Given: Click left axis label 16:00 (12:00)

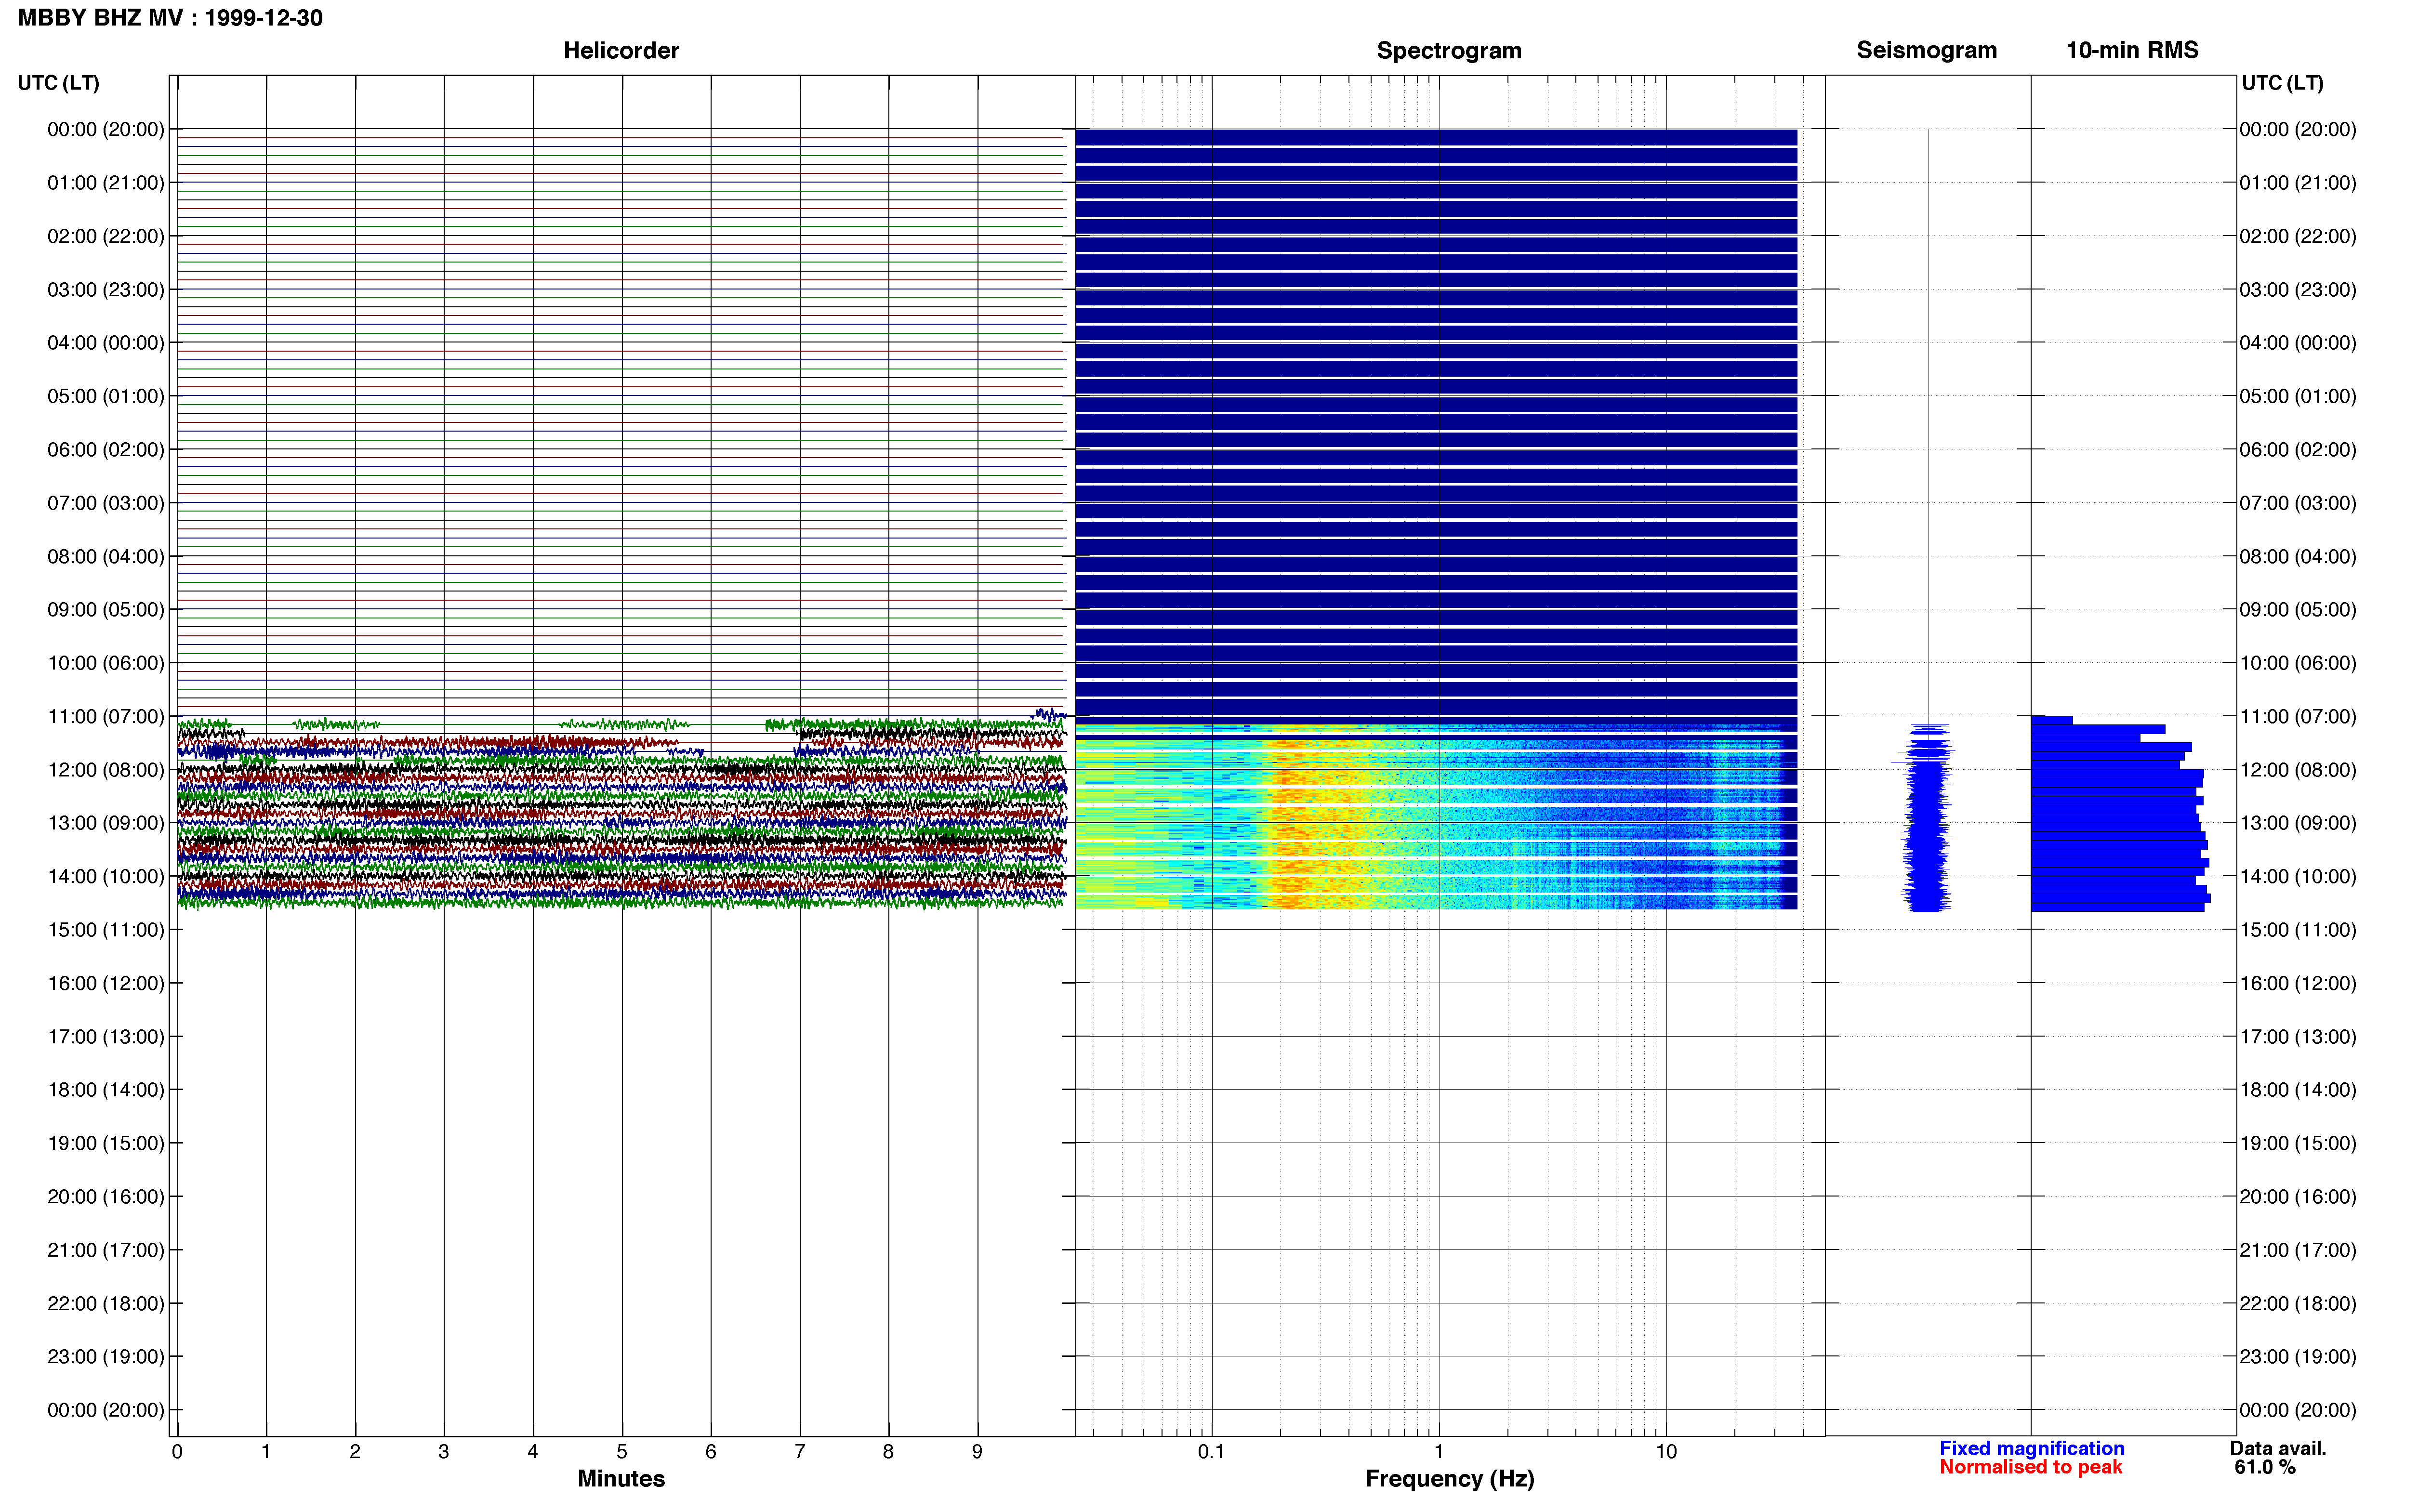Looking at the screenshot, I should (x=106, y=983).
